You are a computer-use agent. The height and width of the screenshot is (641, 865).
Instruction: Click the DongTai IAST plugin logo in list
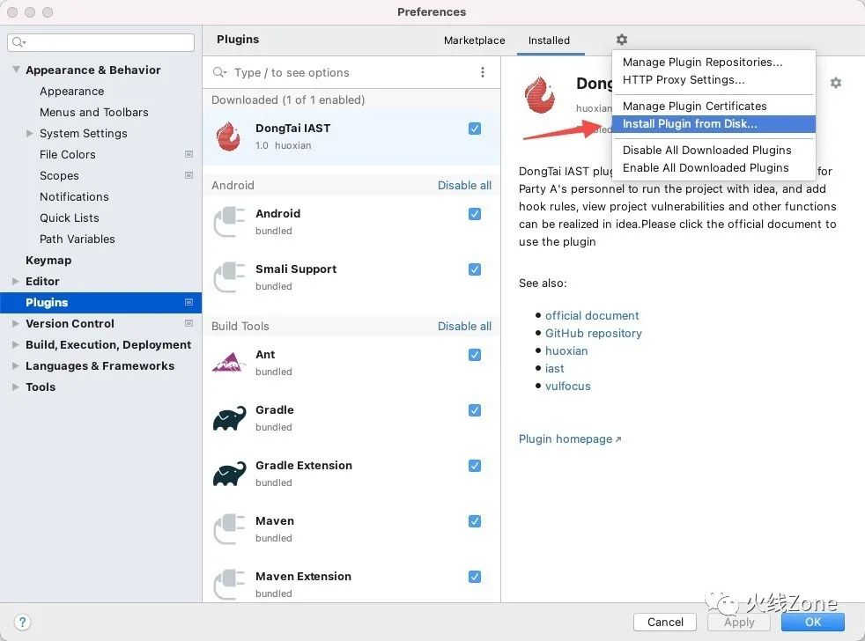click(228, 136)
